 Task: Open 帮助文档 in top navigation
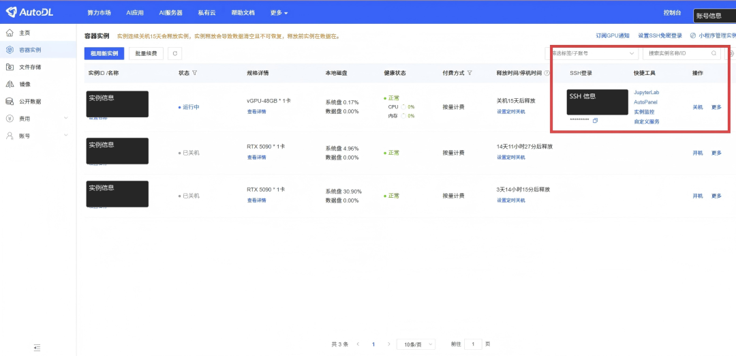click(x=243, y=13)
